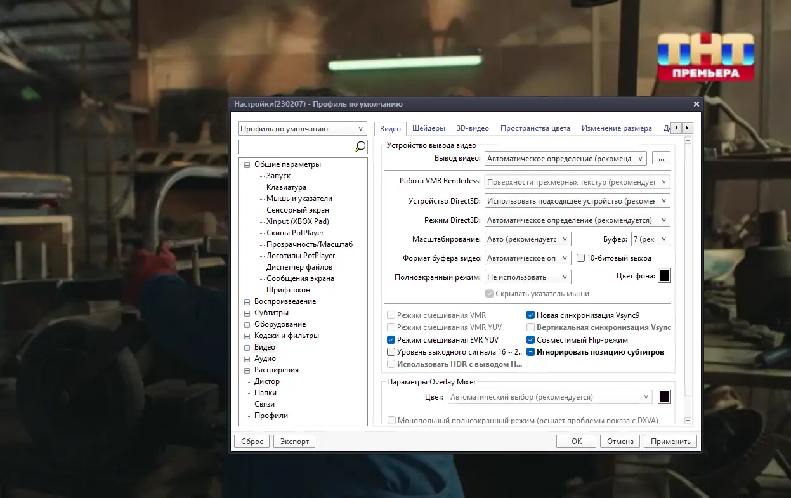Pick the Цвет фона black swatch
The image size is (791, 498).
pos(664,276)
